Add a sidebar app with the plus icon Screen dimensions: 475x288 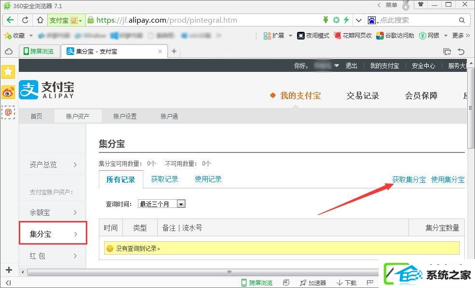(9, 270)
